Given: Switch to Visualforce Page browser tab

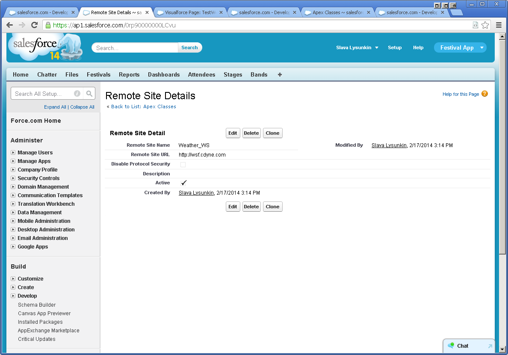Looking at the screenshot, I should click(x=190, y=12).
